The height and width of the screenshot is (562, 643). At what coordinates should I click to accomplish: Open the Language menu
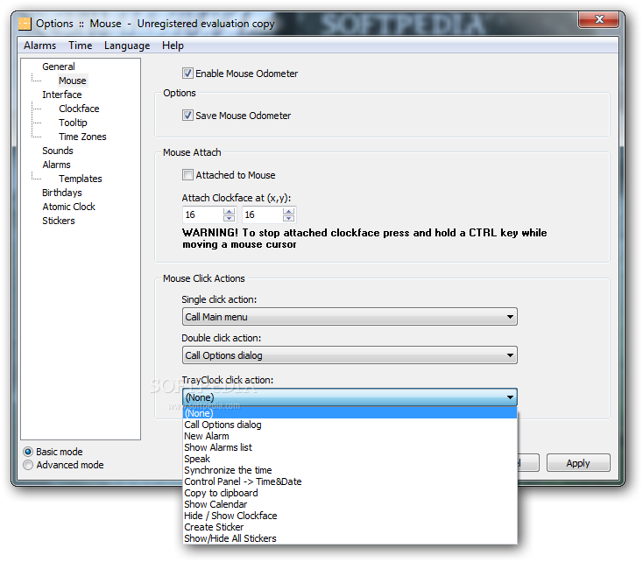127,46
